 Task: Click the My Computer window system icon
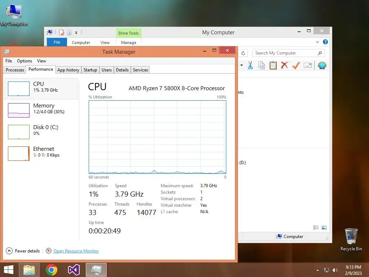coord(50,32)
